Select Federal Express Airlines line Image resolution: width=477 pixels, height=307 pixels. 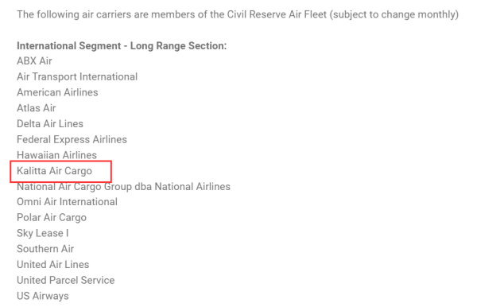72,139
